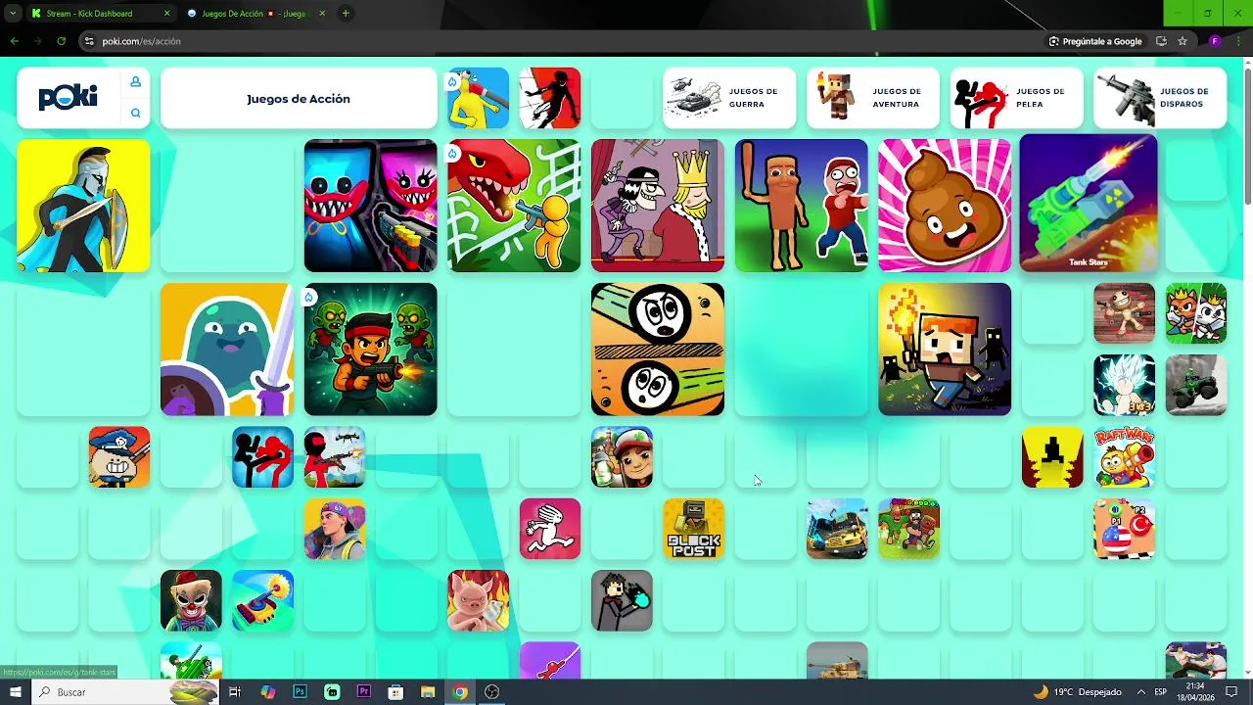1253x705 pixels.
Task: Open the ragdoll dummy with weapons game
Action: coord(1125,313)
